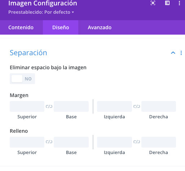Link Margen Izquierda and Derecha values
Screen dimensions: 185x171
click(137, 106)
